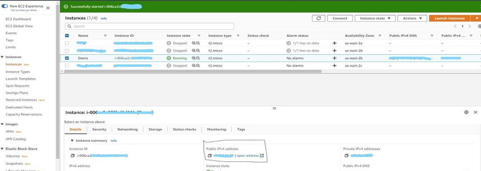The height and width of the screenshot is (171, 481).
Task: Switch to the Networking tab
Action: coord(127,130)
